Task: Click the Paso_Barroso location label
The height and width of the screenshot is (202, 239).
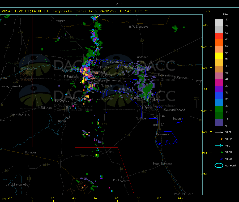Action: [163, 164]
